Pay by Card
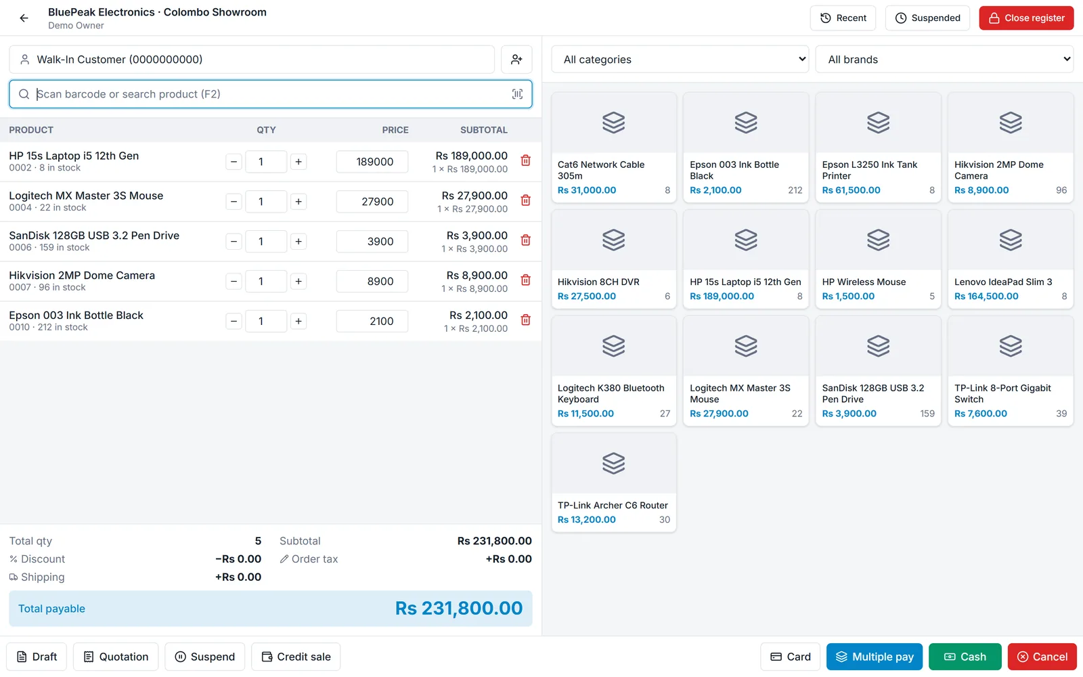1083x677 pixels. tap(790, 657)
